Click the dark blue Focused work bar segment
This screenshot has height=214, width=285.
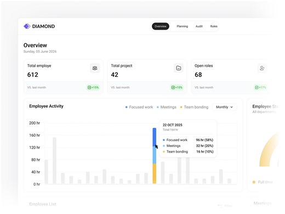(x=155, y=137)
